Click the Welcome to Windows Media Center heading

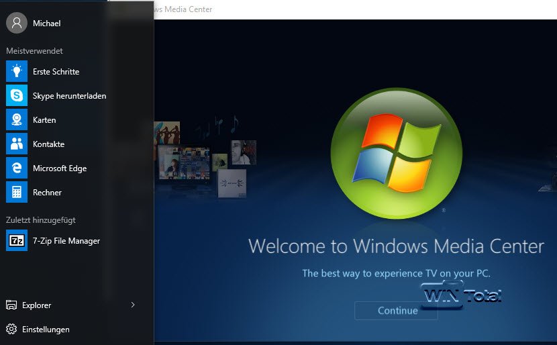[396, 246]
